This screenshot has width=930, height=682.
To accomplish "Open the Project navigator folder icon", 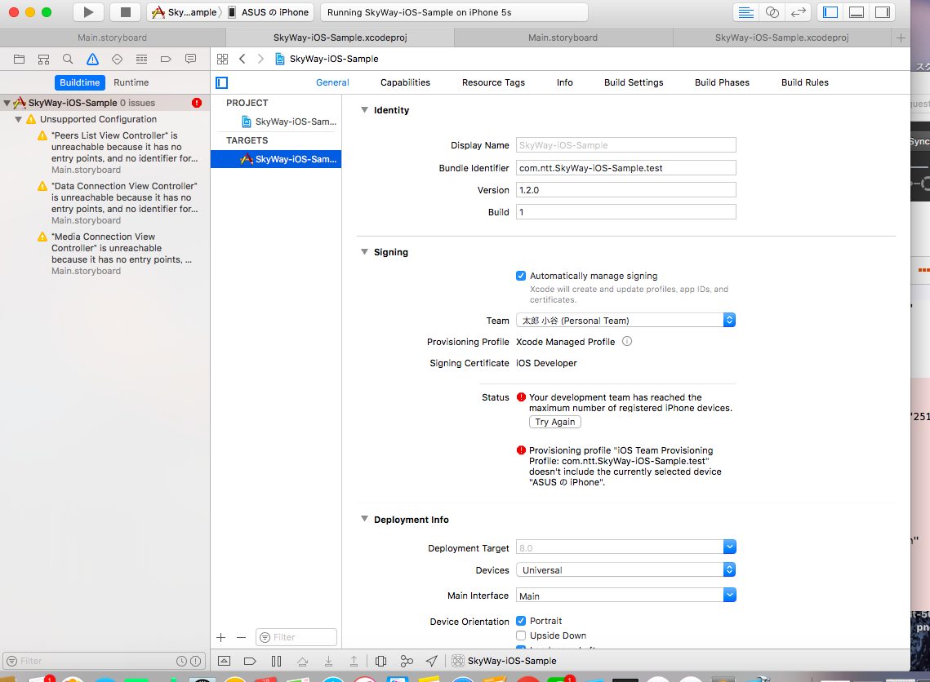I will click(x=20, y=59).
